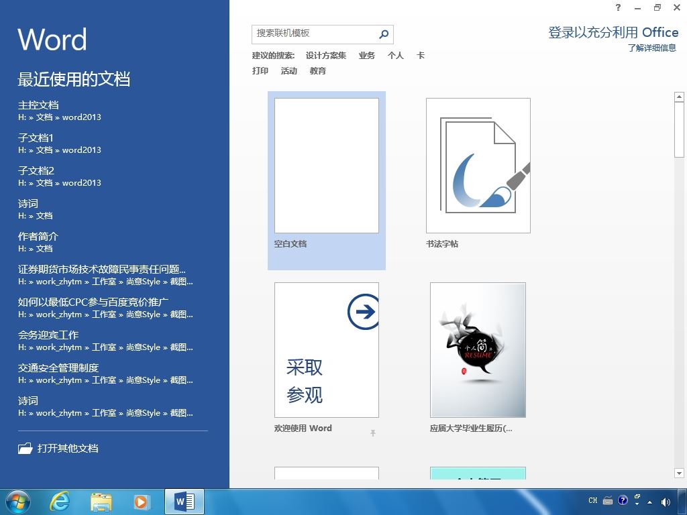Open Windows Media Player from the taskbar

[x=141, y=502]
